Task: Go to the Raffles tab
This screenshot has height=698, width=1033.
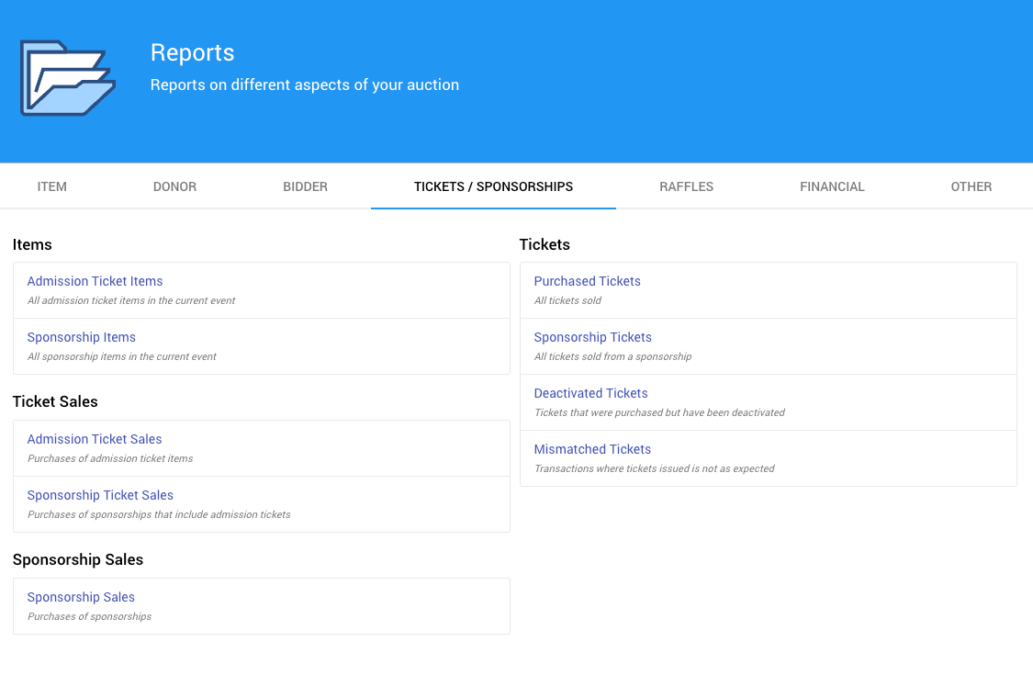Action: coord(686,186)
